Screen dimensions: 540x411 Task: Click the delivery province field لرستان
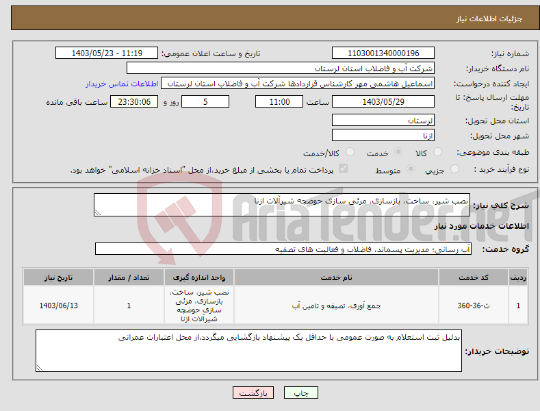click(383, 121)
